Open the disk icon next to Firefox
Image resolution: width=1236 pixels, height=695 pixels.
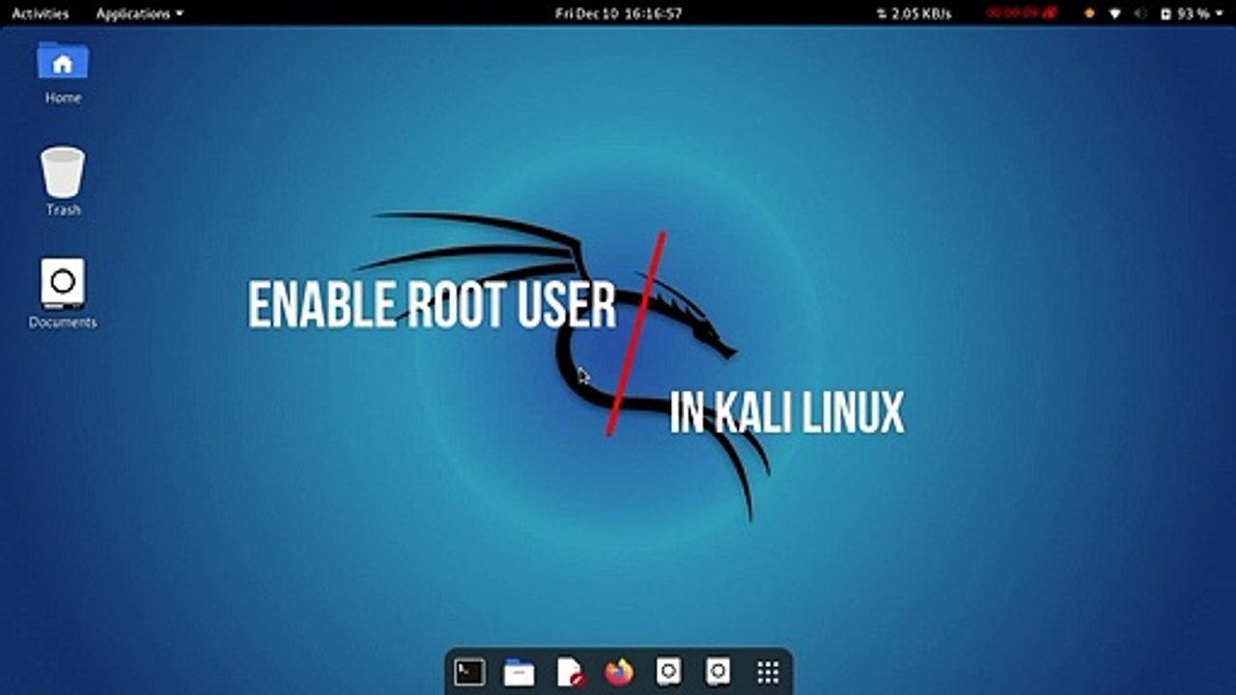pyautogui.click(x=668, y=671)
